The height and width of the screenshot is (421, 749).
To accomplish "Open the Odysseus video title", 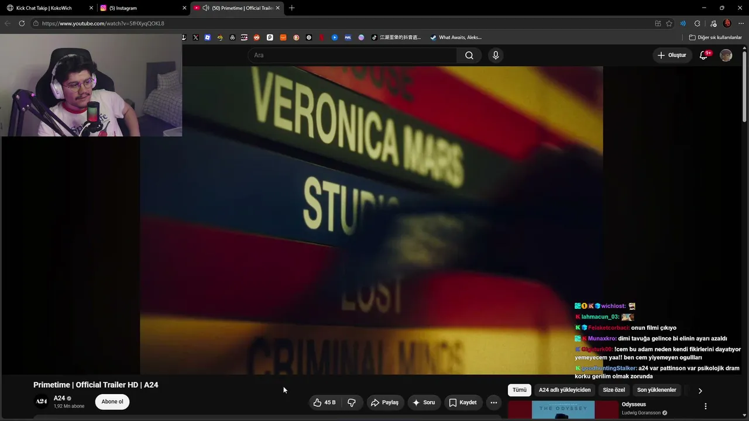I will pyautogui.click(x=634, y=405).
